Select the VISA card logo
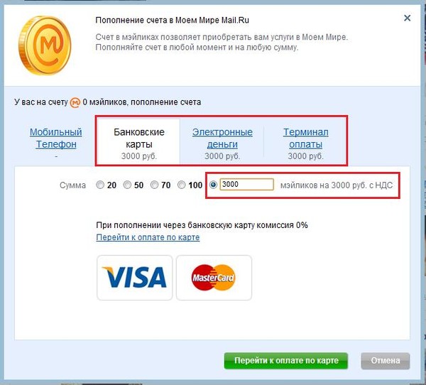 coord(134,278)
